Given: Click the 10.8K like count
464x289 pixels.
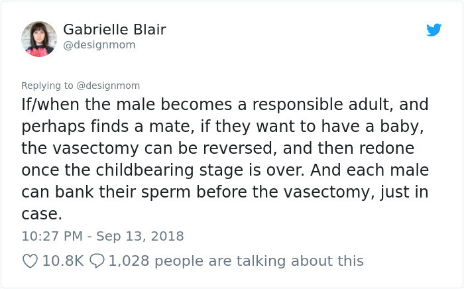Looking at the screenshot, I should tap(62, 261).
